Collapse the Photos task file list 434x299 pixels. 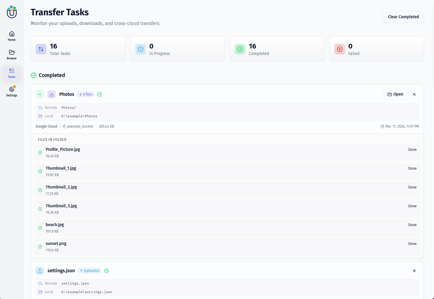tap(40, 94)
